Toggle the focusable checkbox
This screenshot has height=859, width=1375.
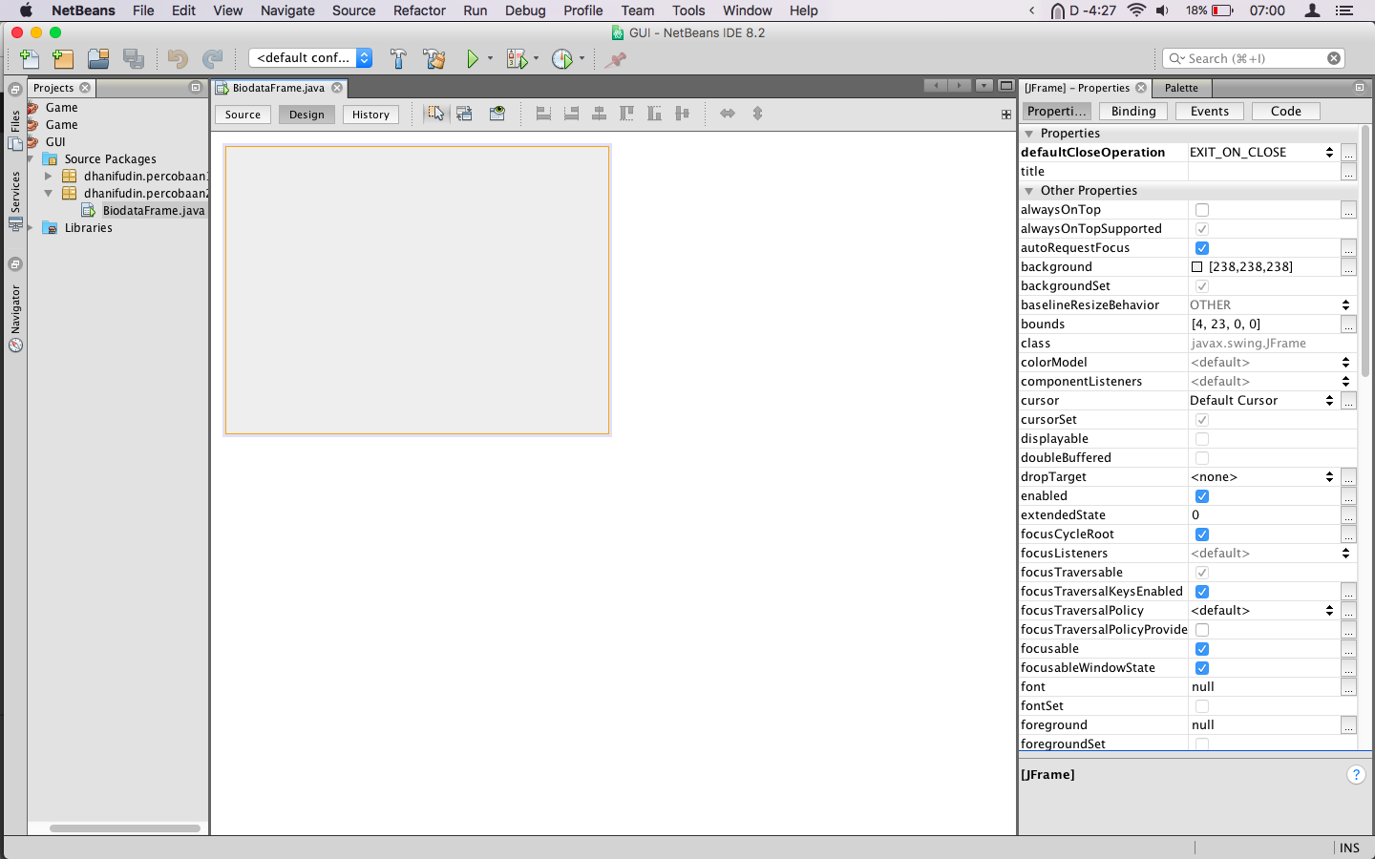(1202, 649)
